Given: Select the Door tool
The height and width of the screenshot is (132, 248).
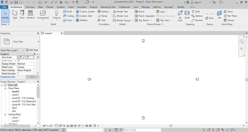Looking at the screenshot, I should [22, 15].
